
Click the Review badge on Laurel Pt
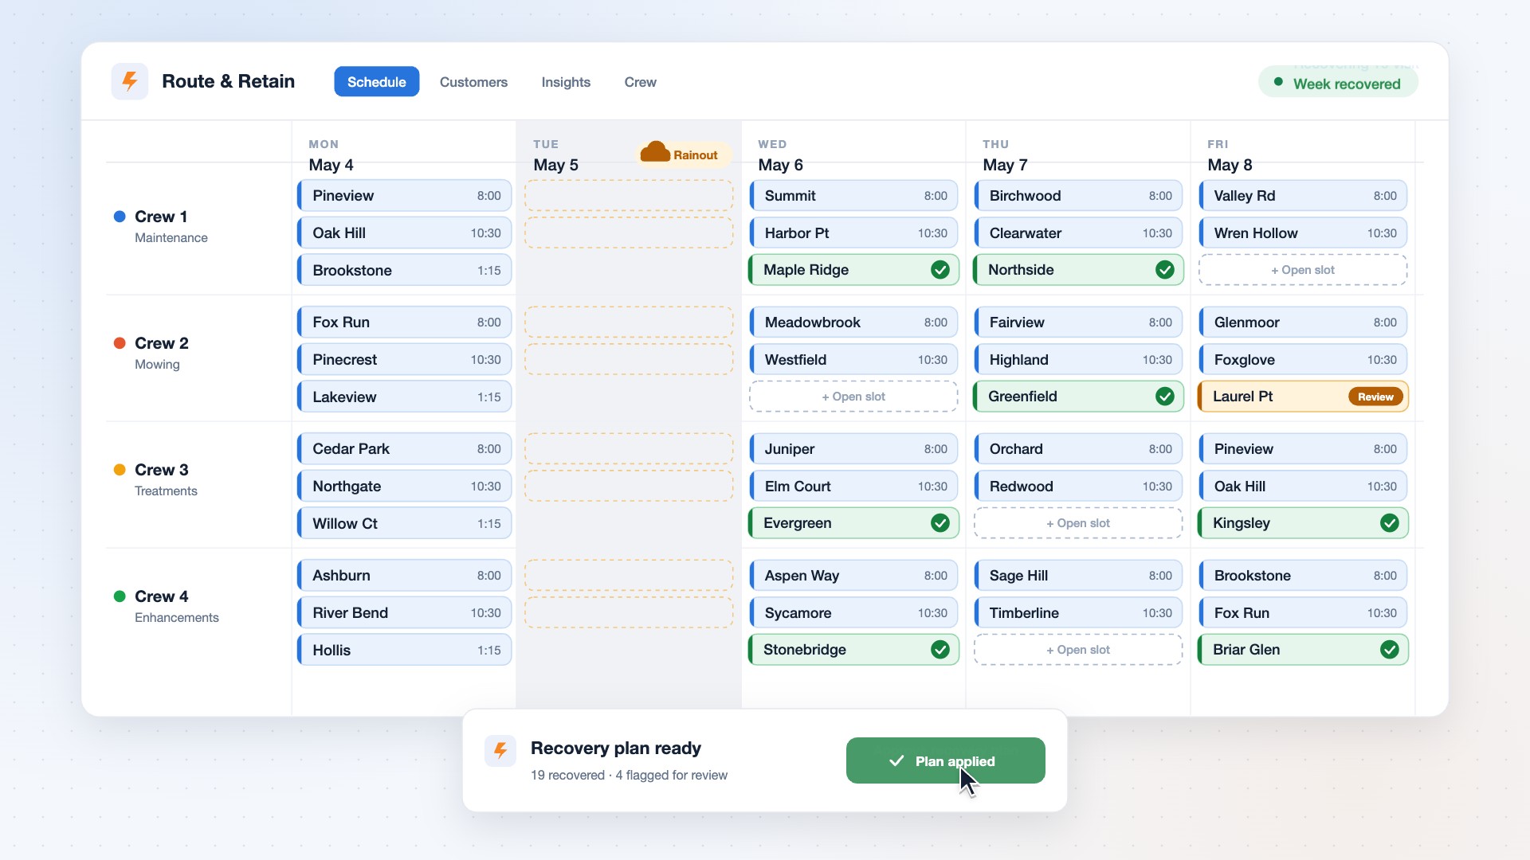(1376, 397)
